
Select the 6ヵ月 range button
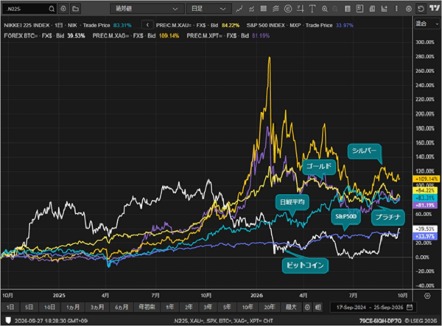point(122,307)
